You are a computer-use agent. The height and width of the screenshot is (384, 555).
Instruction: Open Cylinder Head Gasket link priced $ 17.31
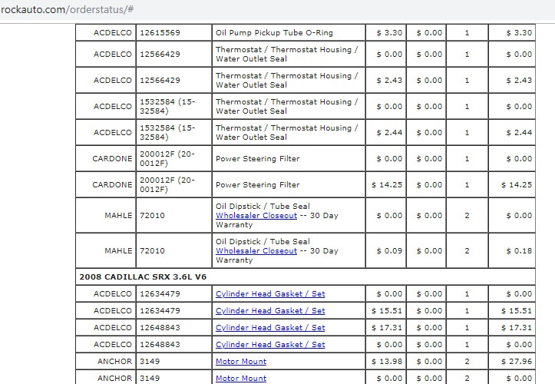pos(270,328)
